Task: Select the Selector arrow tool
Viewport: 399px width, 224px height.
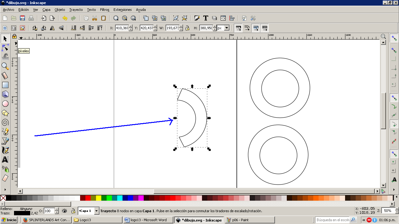Action: (x=5, y=39)
